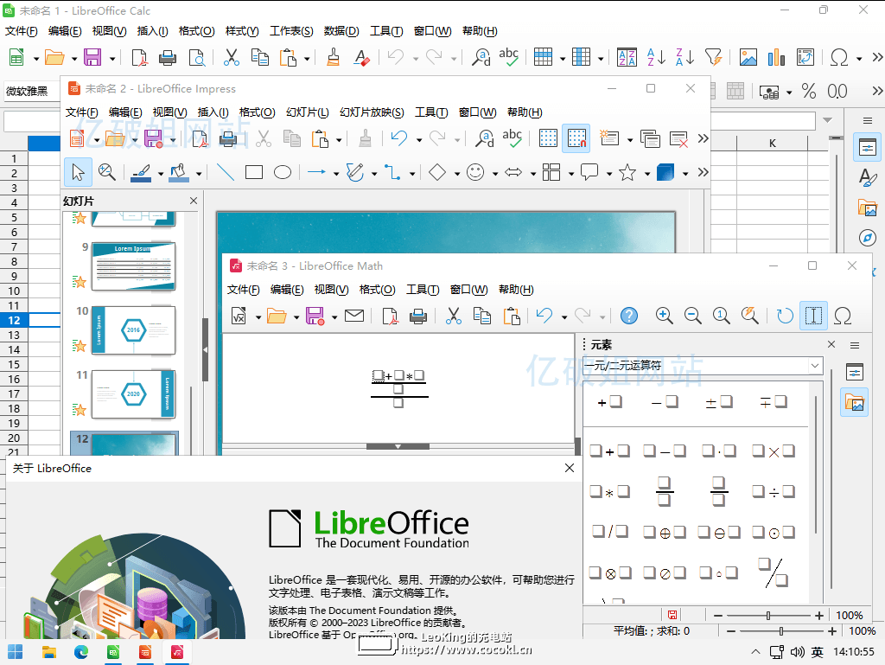Insert the ±□ plus-minus element

point(719,402)
